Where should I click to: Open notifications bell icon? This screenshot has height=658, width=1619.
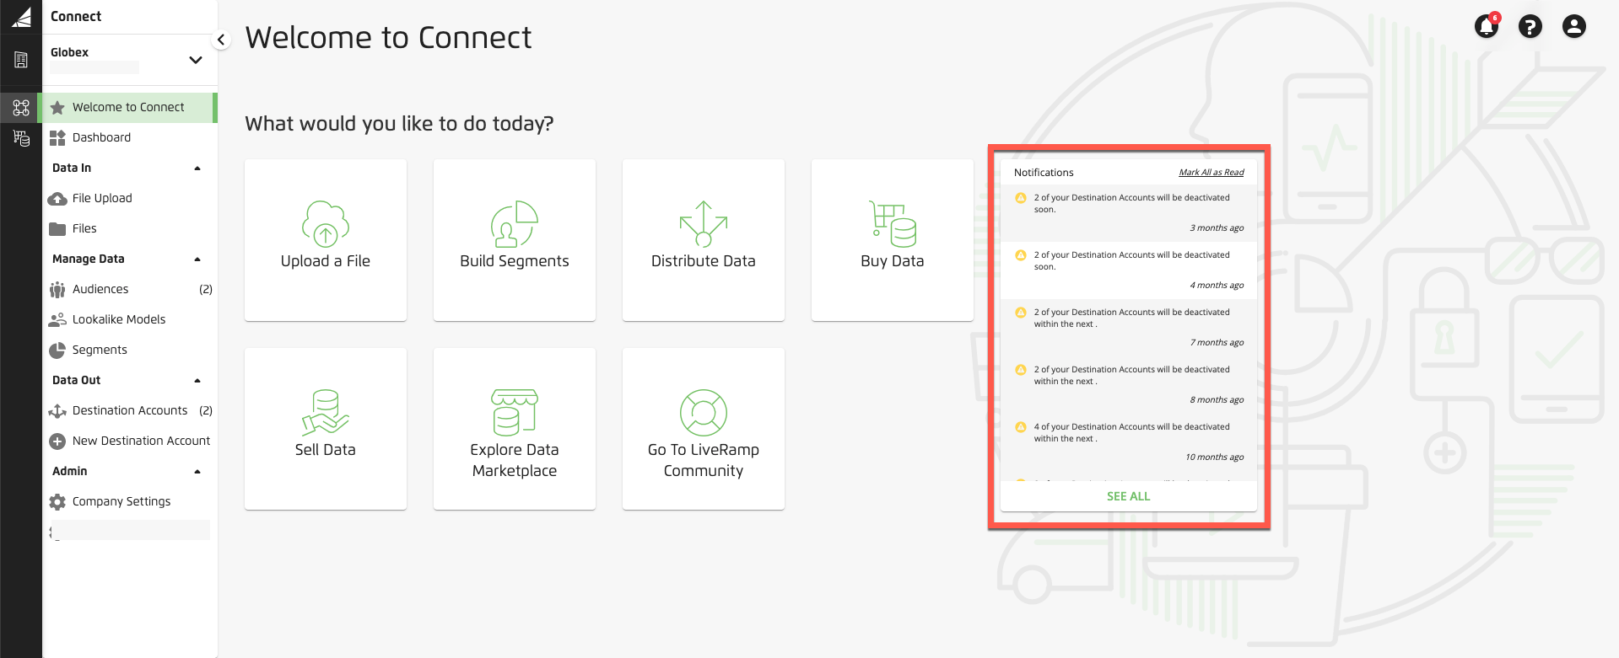tap(1487, 26)
